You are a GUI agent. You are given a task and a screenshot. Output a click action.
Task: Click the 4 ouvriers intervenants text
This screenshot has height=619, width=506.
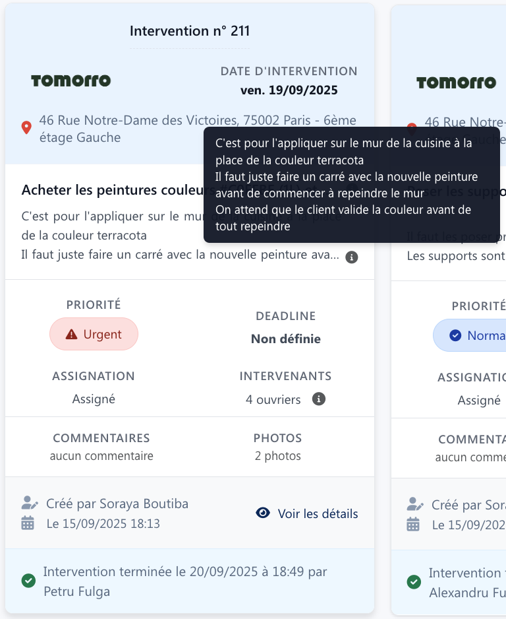(x=273, y=399)
